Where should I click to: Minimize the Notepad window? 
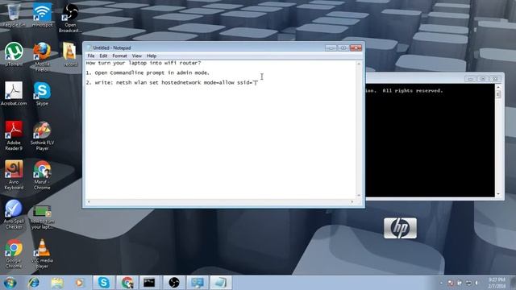point(331,48)
